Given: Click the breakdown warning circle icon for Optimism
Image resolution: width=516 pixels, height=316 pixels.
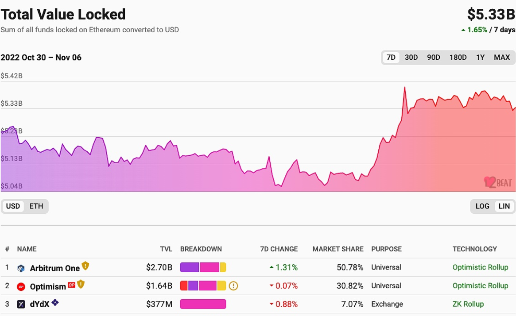Looking at the screenshot, I should coord(233,286).
